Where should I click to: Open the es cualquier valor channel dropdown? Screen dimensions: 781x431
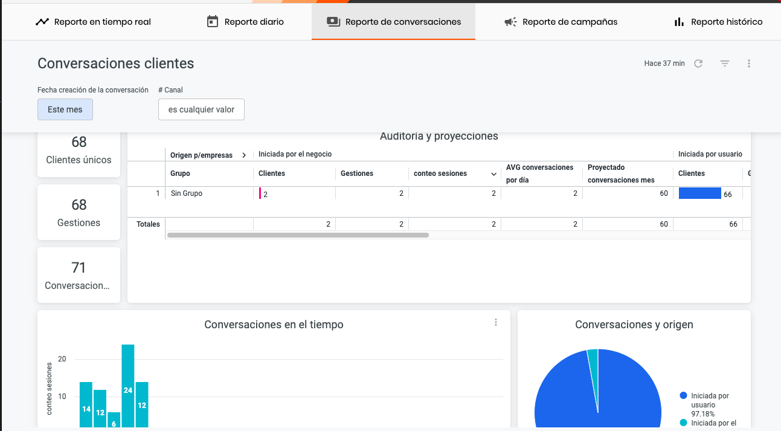click(201, 109)
